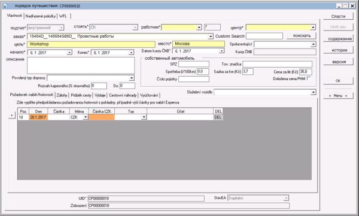Open the Menu button

pyautogui.click(x=339, y=96)
